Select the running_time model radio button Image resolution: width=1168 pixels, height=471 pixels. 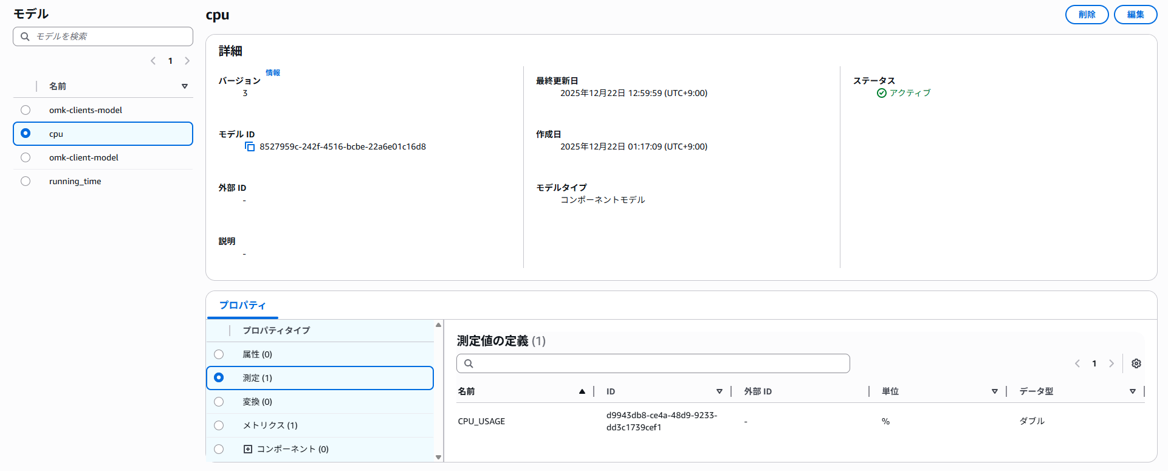[x=26, y=181]
